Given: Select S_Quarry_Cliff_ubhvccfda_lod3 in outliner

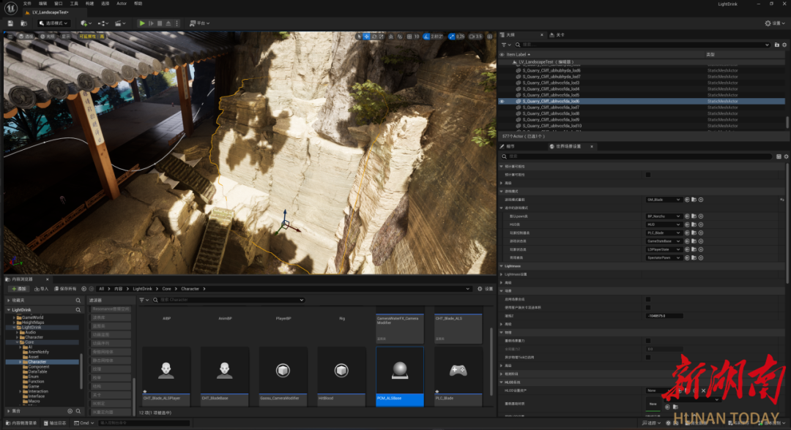Looking at the screenshot, I should click(x=551, y=83).
